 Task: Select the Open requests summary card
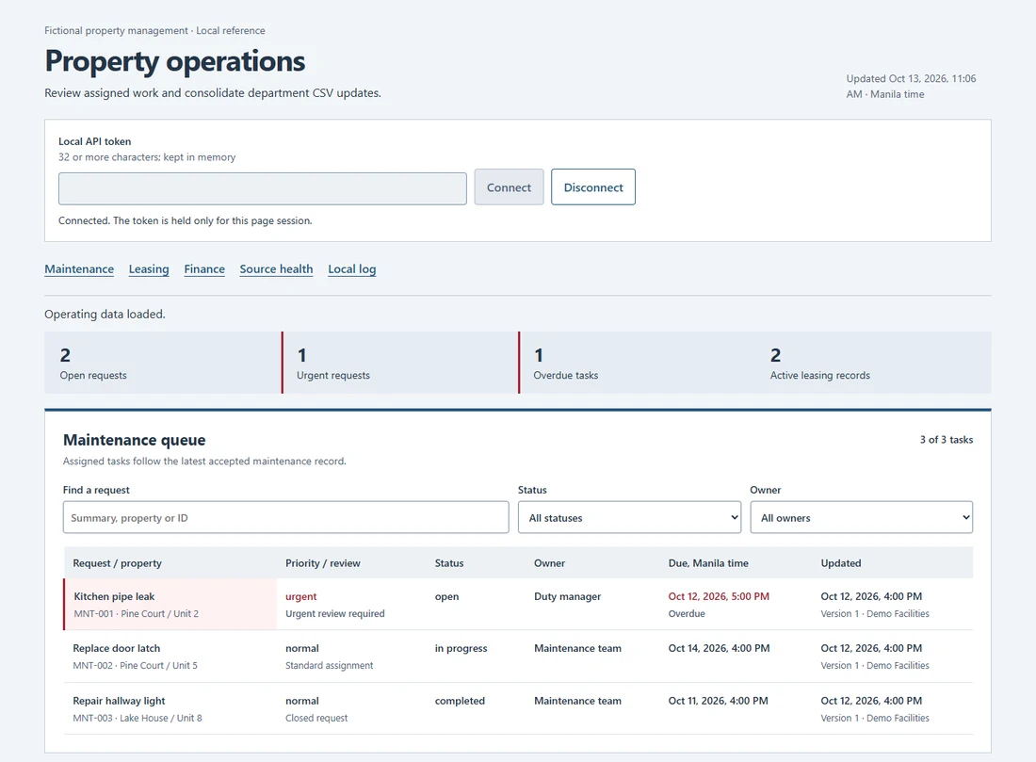(x=163, y=363)
